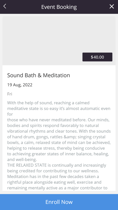Screen dimensions: 118x210
Task: Select the Meditation has in the past line
Action: point(53,177)
